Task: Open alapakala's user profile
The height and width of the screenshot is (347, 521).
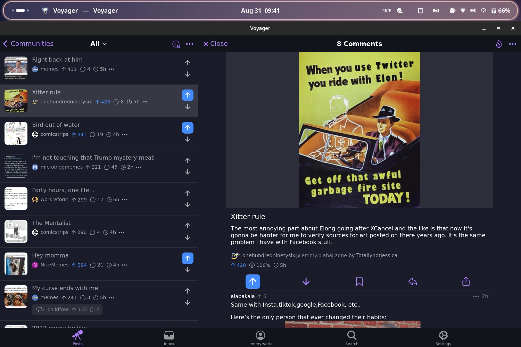Action: click(243, 296)
